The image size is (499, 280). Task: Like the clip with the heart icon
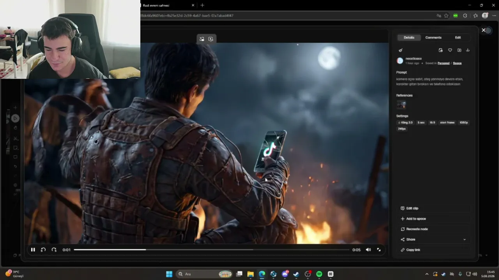(450, 50)
